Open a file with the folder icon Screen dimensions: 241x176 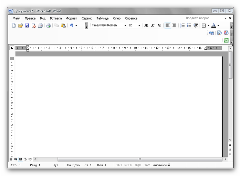click(20, 26)
